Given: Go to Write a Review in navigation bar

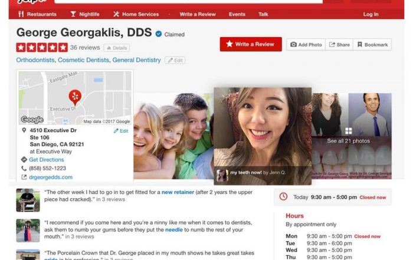Looking at the screenshot, I should (198, 14).
